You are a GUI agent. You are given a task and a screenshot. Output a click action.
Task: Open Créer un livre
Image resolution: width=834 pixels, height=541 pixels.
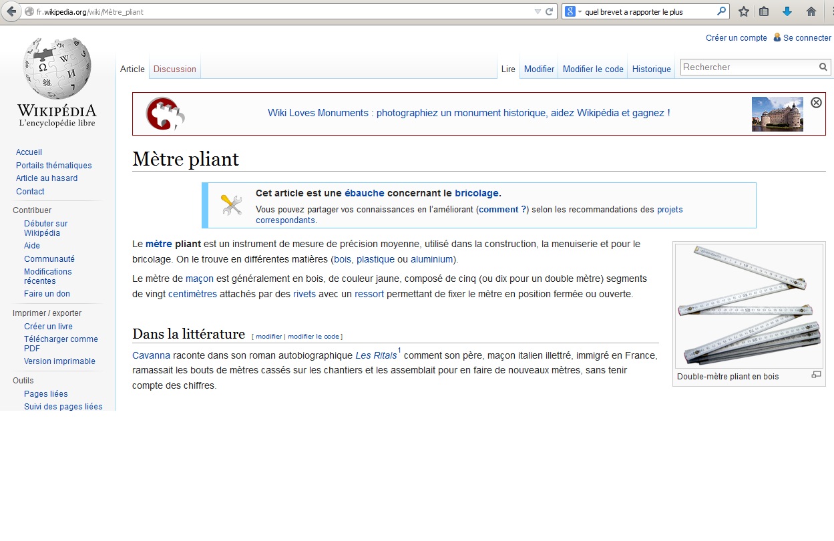point(48,327)
